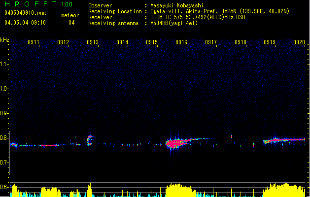Screen dimensions: 310x197
Task: Select ICOM IC-575 53.7492 MHz USB text
Action: point(198,17)
